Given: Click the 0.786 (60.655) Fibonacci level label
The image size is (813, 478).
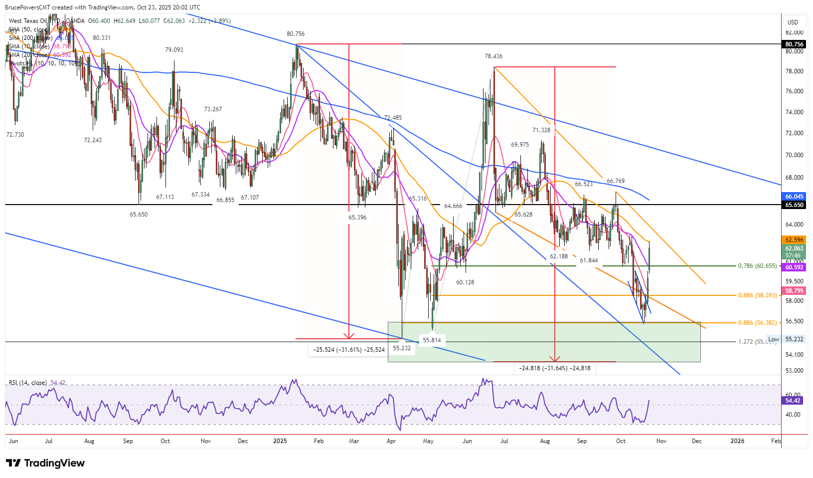Looking at the screenshot, I should [x=757, y=266].
